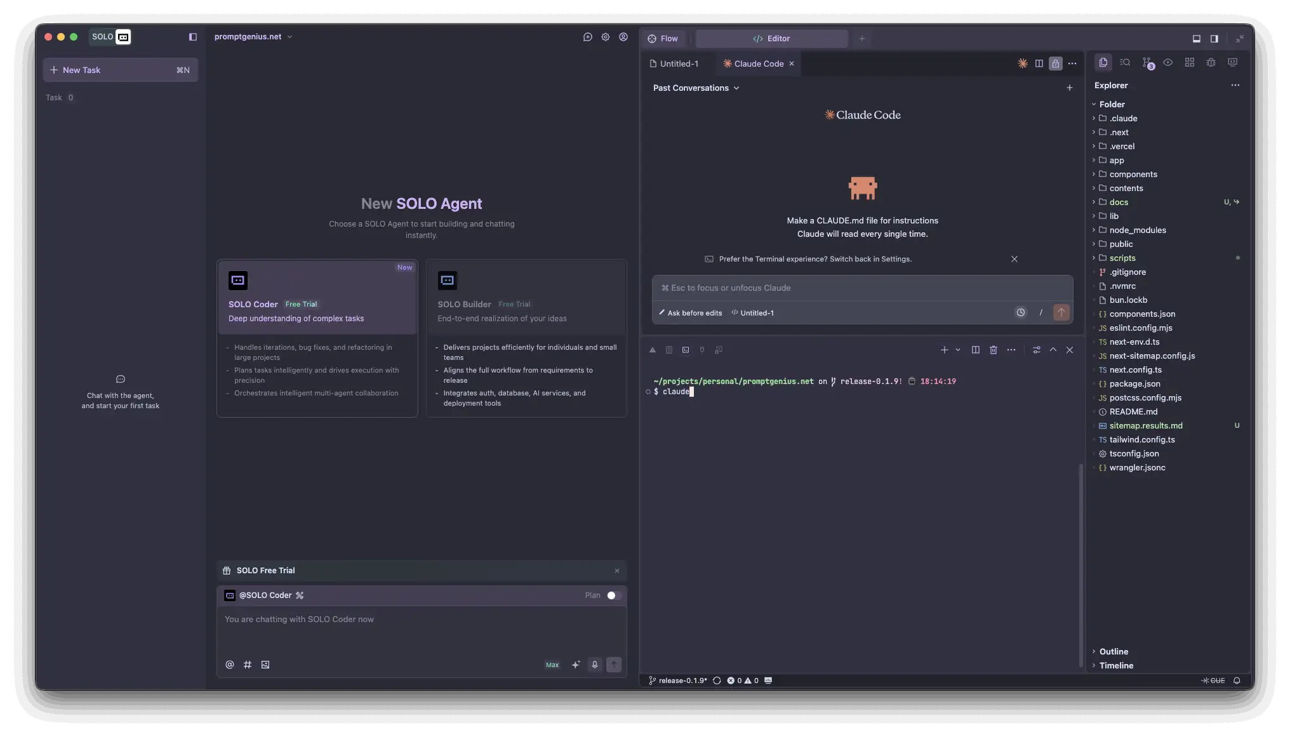1290x737 pixels.
Task: Open Source Control showing 3 changes
Action: point(1147,62)
